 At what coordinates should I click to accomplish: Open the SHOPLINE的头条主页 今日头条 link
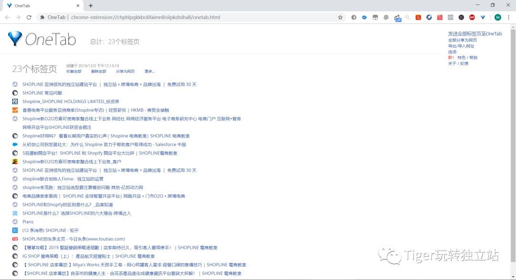point(74,239)
